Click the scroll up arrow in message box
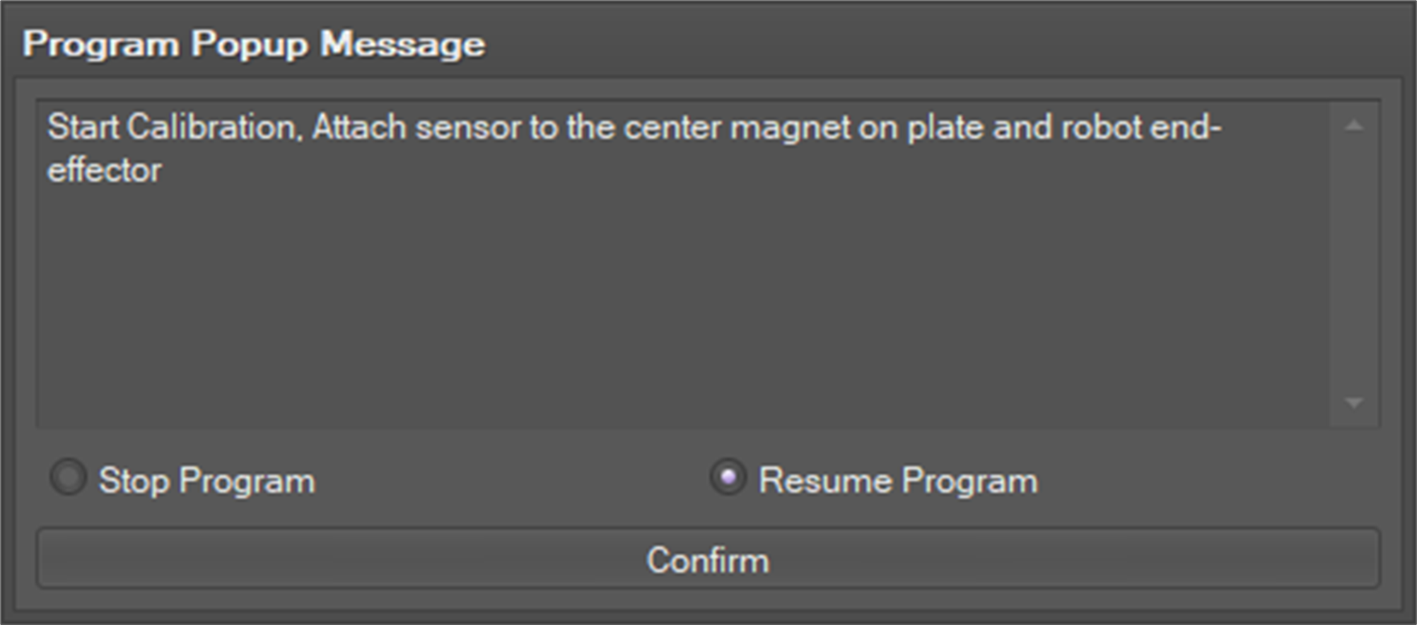The image size is (1417, 625). (x=1354, y=127)
